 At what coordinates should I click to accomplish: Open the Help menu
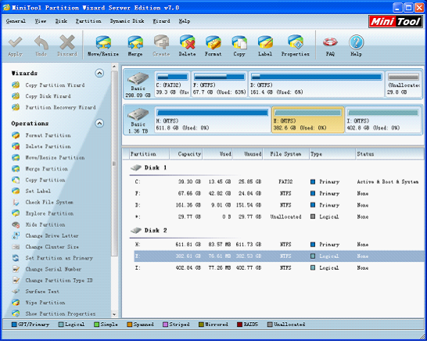pyautogui.click(x=185, y=21)
